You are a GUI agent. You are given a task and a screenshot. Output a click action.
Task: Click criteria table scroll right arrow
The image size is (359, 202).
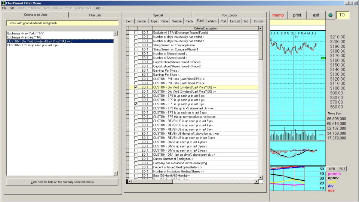(x=257, y=181)
